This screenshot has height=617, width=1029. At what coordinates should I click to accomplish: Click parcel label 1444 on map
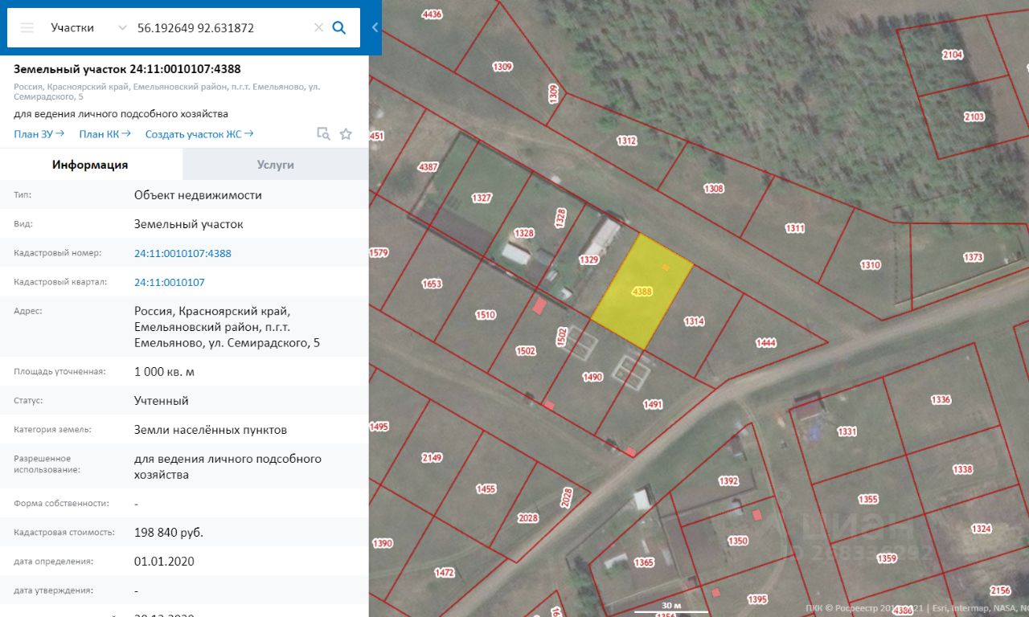coord(766,343)
